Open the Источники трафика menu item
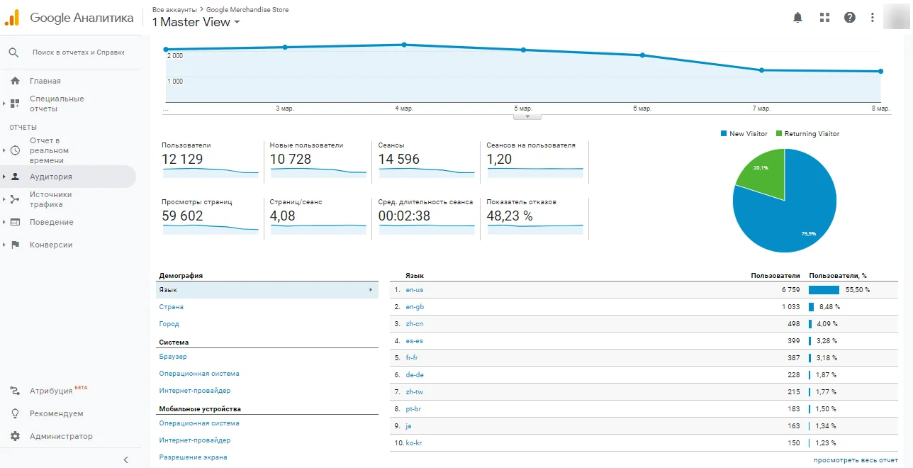This screenshot has height=468, width=913. tap(51, 199)
